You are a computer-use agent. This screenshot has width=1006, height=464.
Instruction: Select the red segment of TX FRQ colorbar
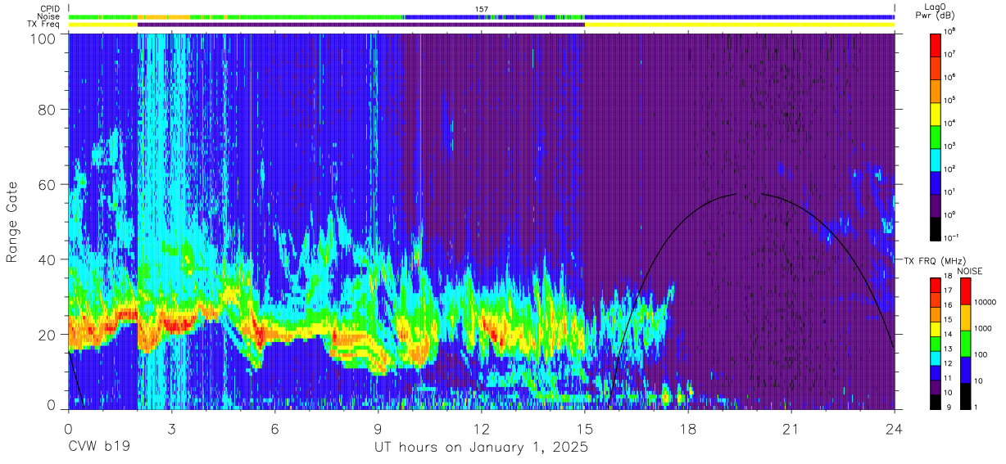tap(936, 286)
